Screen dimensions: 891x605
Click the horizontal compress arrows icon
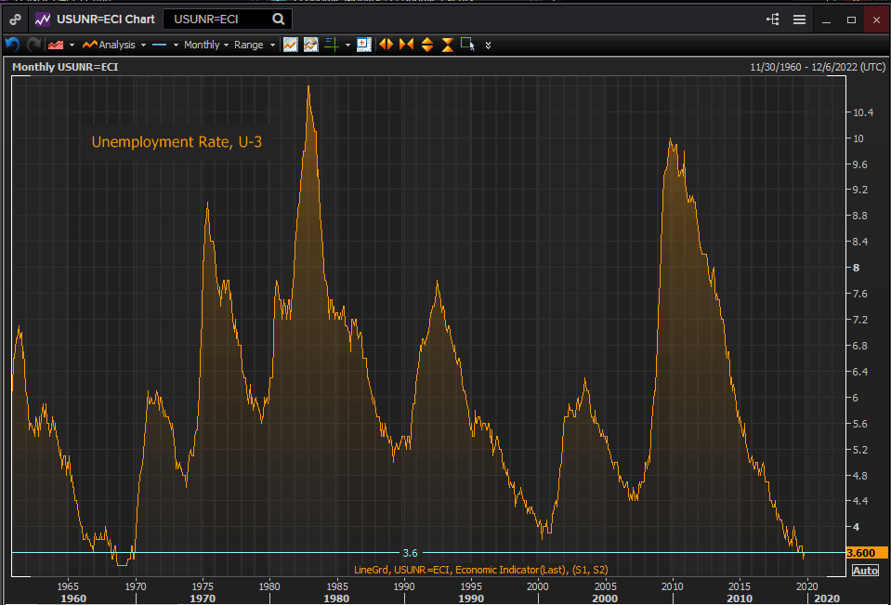tap(406, 45)
